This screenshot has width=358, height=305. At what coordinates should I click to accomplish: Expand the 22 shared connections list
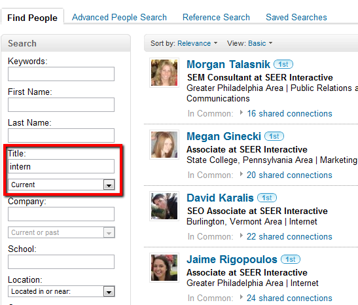[x=289, y=236]
